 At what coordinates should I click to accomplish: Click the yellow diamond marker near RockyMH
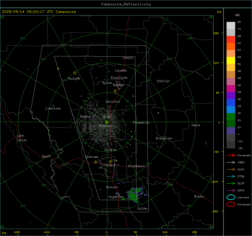(x=75, y=73)
